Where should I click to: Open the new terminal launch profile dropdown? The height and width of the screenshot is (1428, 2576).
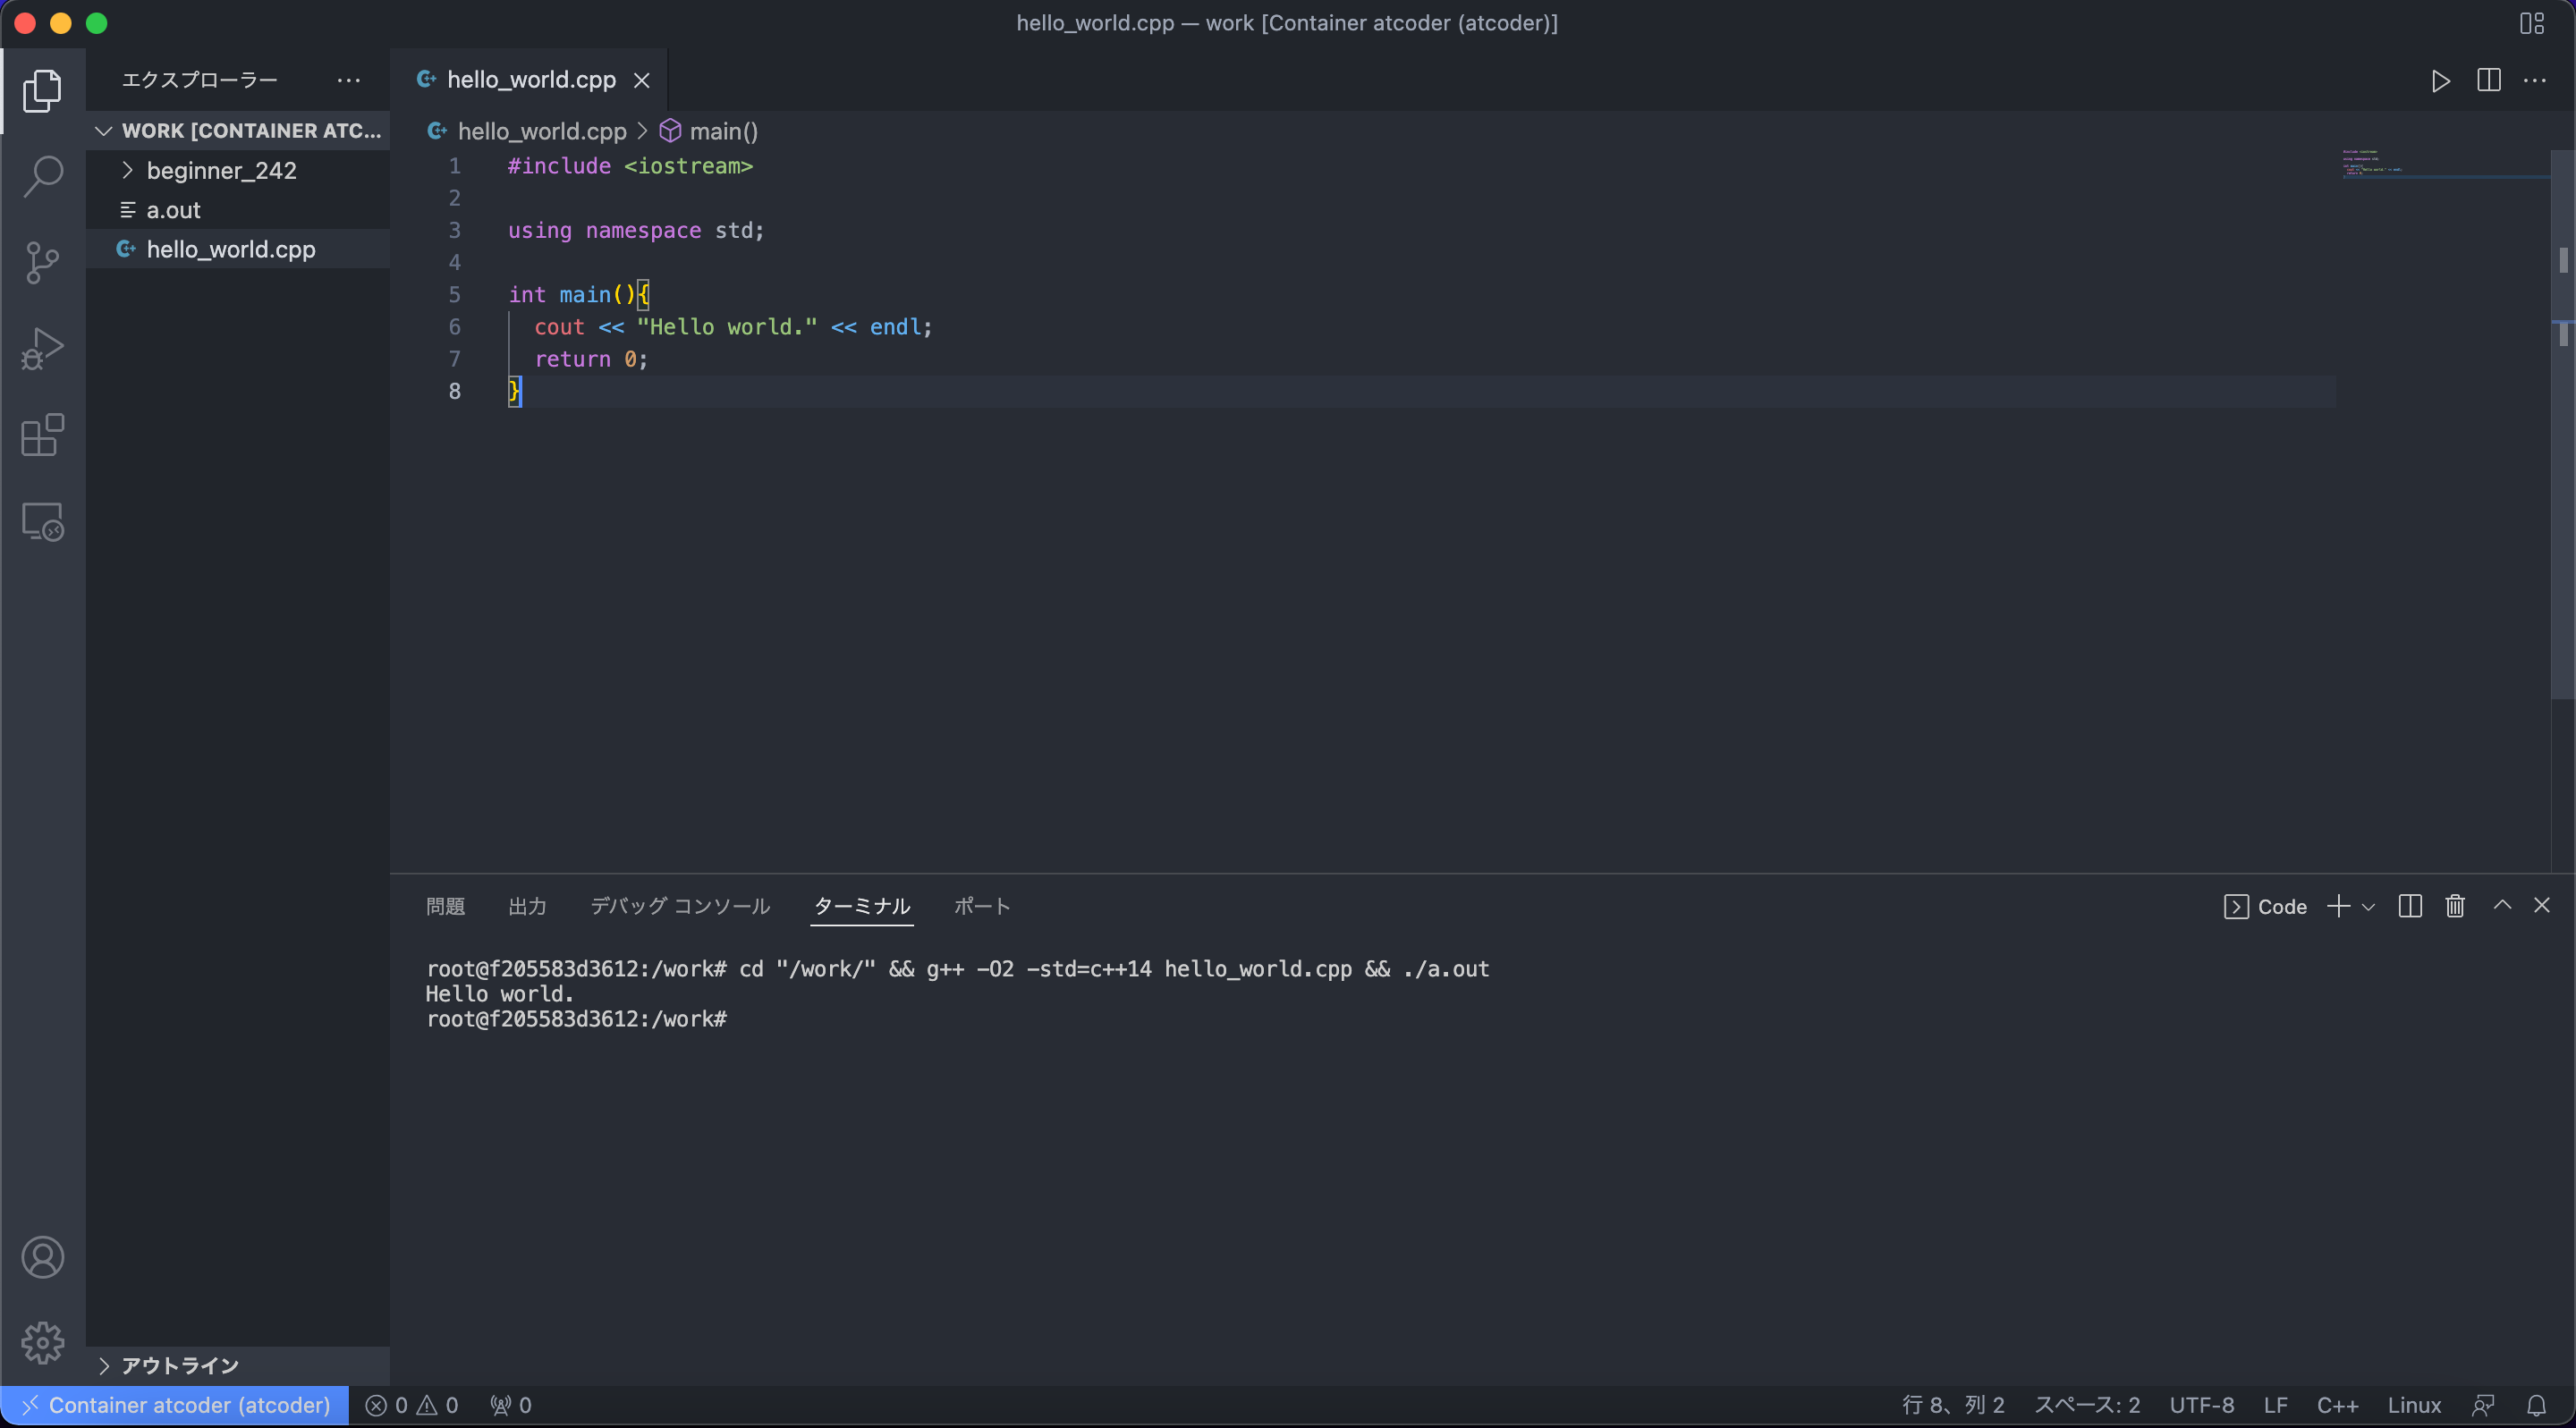click(x=2368, y=907)
